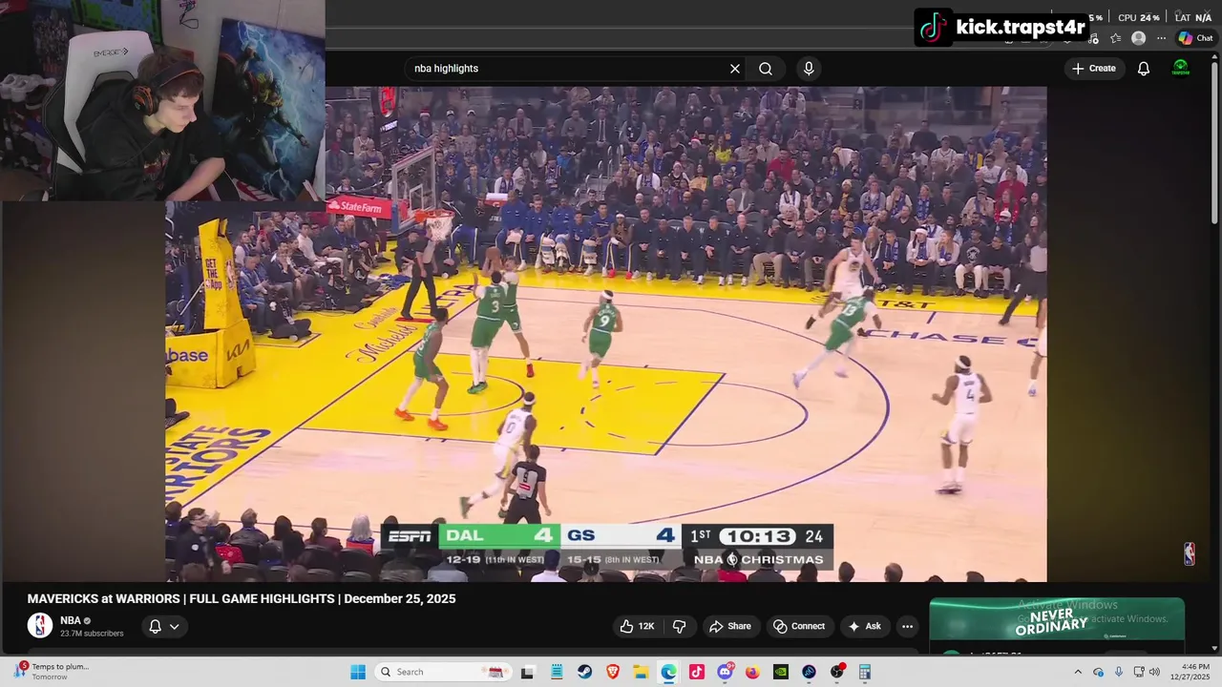The height and width of the screenshot is (687, 1222).
Task: Open Discord from the taskbar
Action: click(x=725, y=672)
